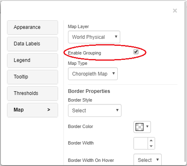Click the Border Width up arrow
The width and height of the screenshot is (187, 166).
coord(151,140)
